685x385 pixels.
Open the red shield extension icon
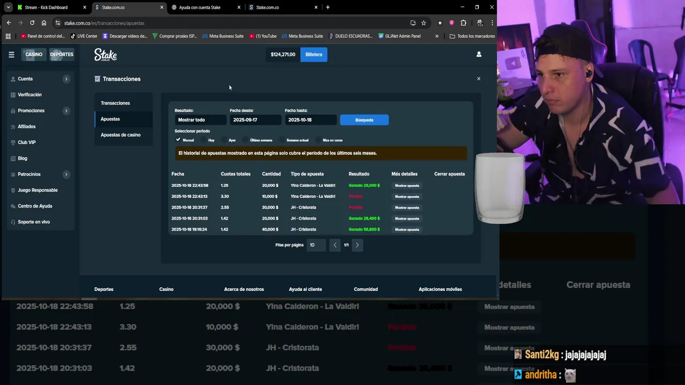[452, 23]
